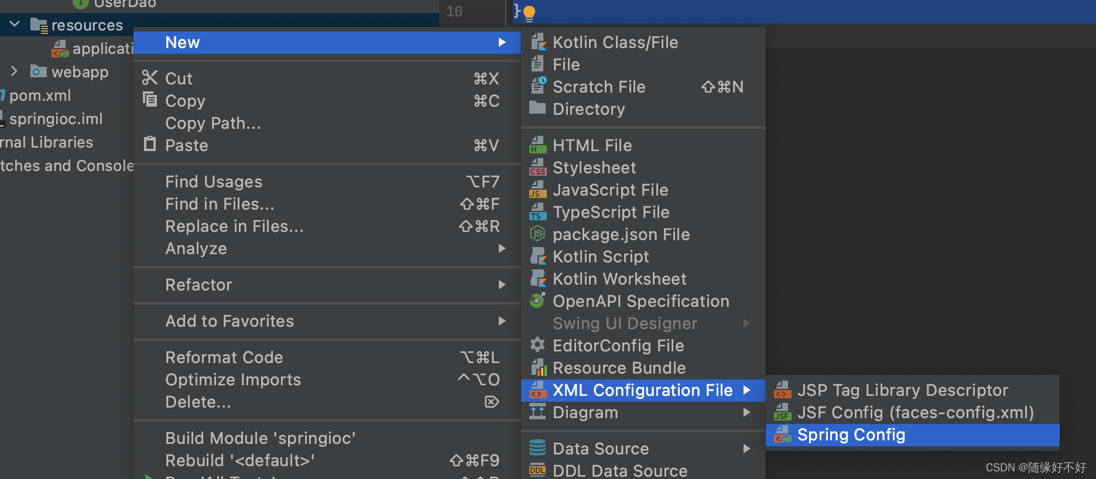
Task: Click the Stylesheet CSS icon
Action: tap(537, 167)
